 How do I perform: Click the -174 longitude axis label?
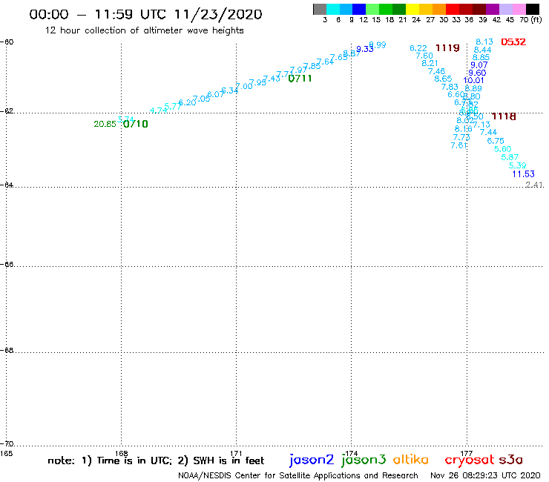click(x=351, y=454)
